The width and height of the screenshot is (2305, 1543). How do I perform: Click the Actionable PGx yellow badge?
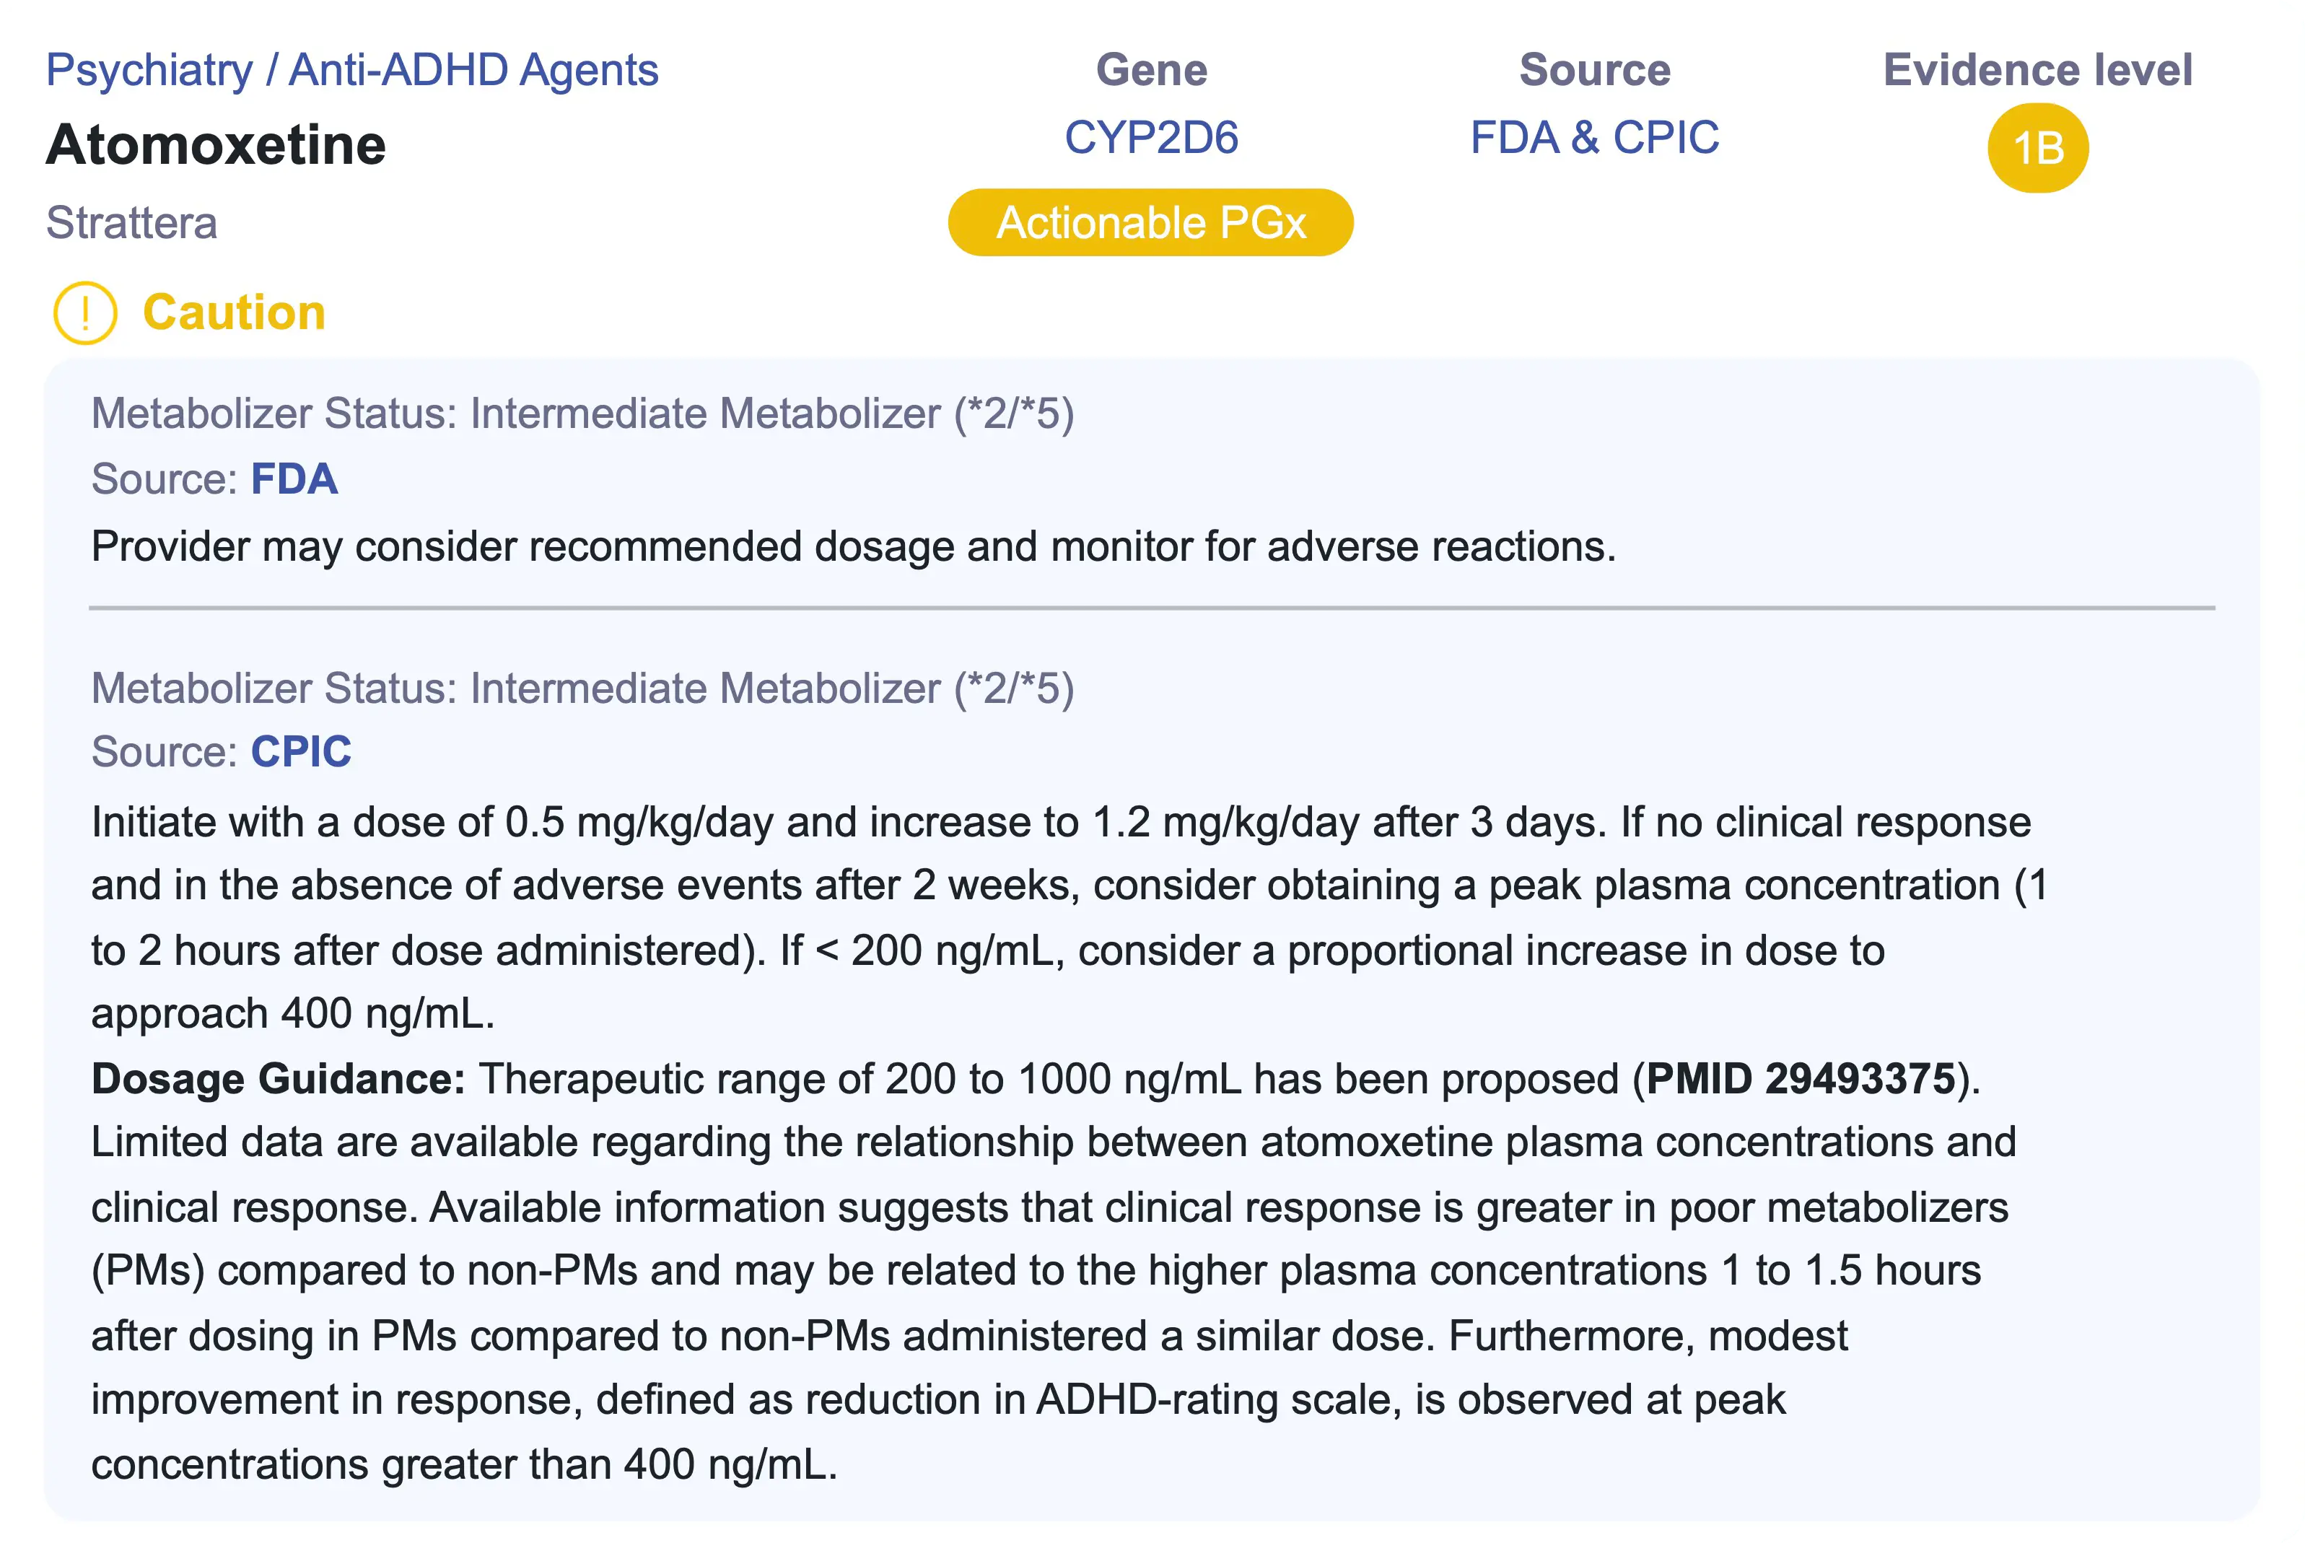point(1150,222)
